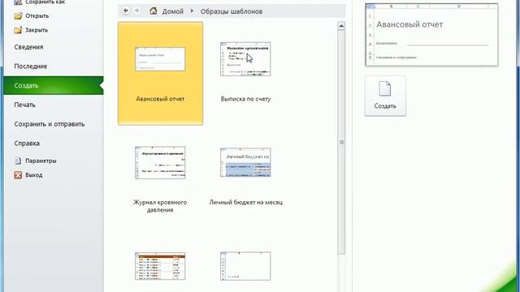Click the Авансовый отчет caption text
Screen dimensions: 520x292
click(x=160, y=99)
